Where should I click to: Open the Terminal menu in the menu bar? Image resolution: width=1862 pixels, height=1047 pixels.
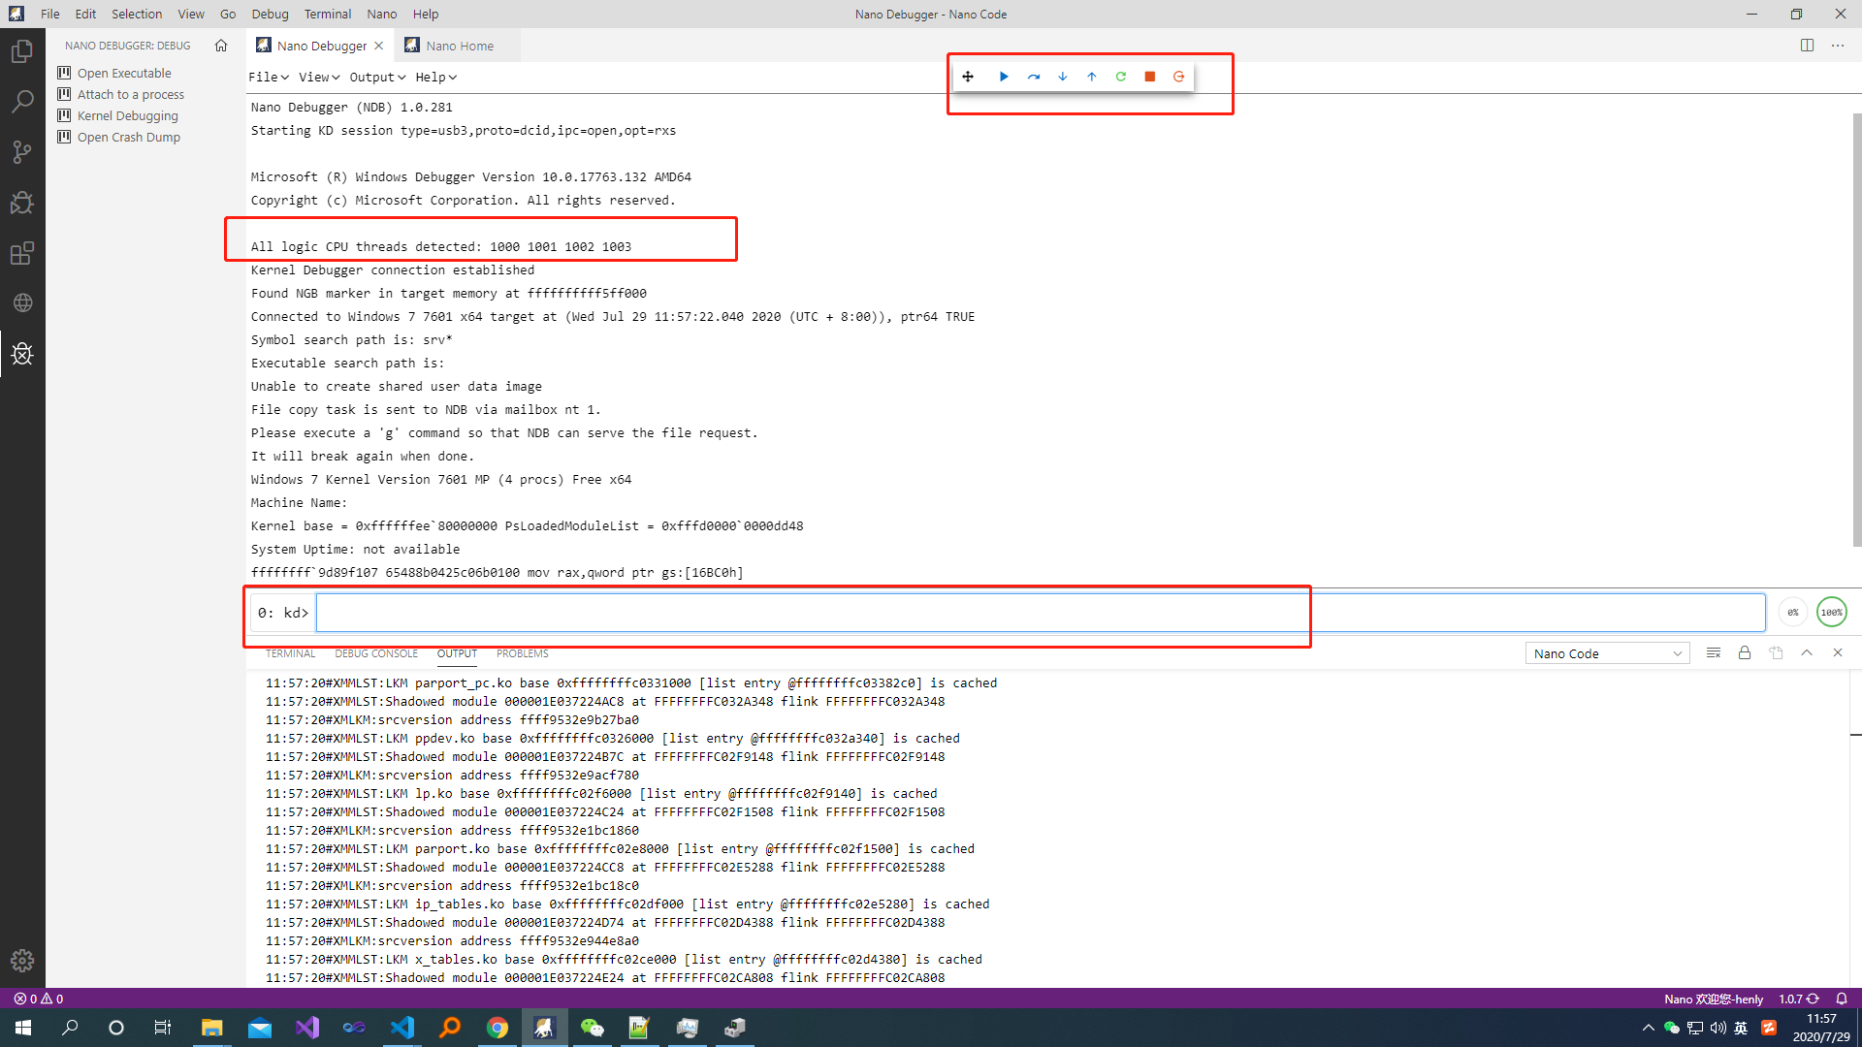[x=328, y=15]
